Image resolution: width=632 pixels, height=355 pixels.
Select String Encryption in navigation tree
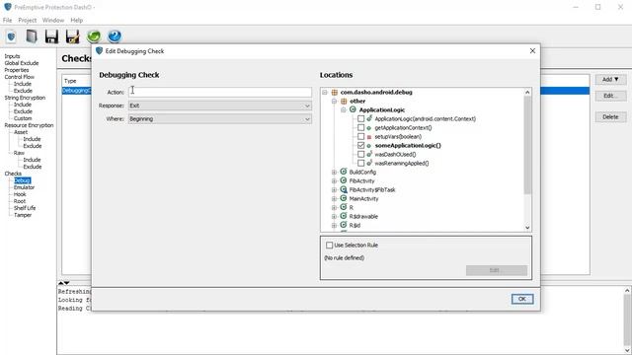pos(25,98)
